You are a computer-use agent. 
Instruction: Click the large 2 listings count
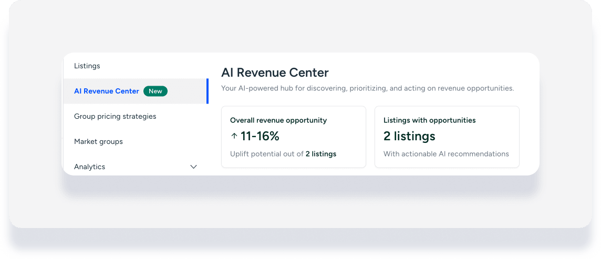coord(409,136)
